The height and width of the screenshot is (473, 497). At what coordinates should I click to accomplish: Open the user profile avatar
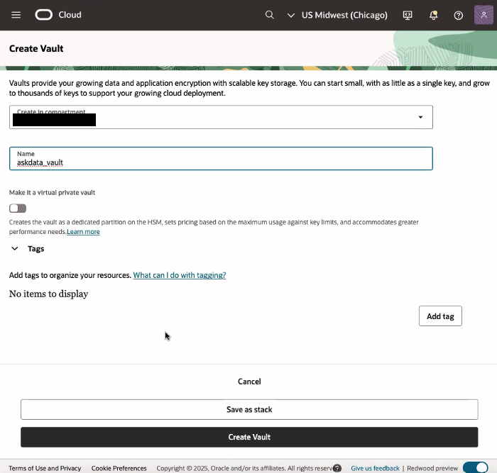point(484,15)
